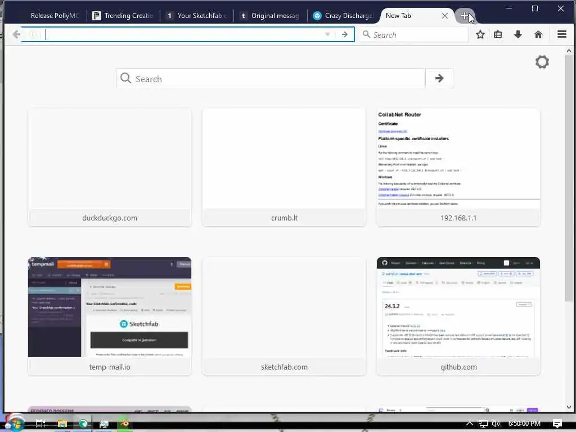This screenshot has height=432, width=576.
Task: Go to the home page icon
Action: coord(538,34)
